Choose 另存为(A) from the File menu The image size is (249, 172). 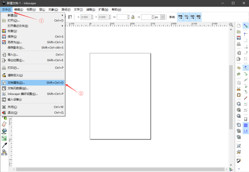(x=33, y=42)
